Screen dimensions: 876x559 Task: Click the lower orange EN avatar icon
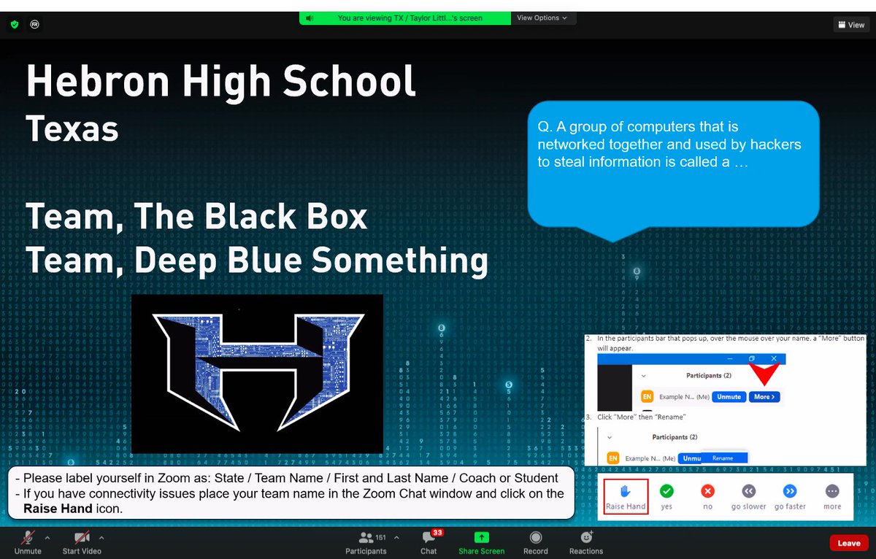pyautogui.click(x=613, y=458)
